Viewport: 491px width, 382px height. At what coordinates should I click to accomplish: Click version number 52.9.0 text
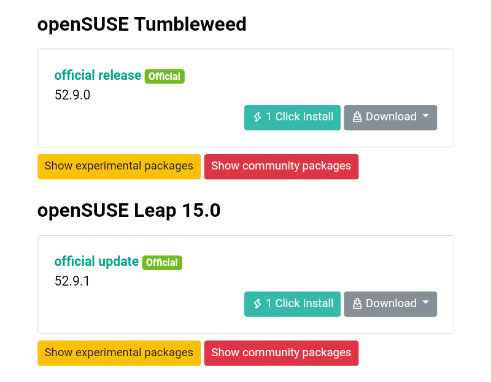point(72,95)
